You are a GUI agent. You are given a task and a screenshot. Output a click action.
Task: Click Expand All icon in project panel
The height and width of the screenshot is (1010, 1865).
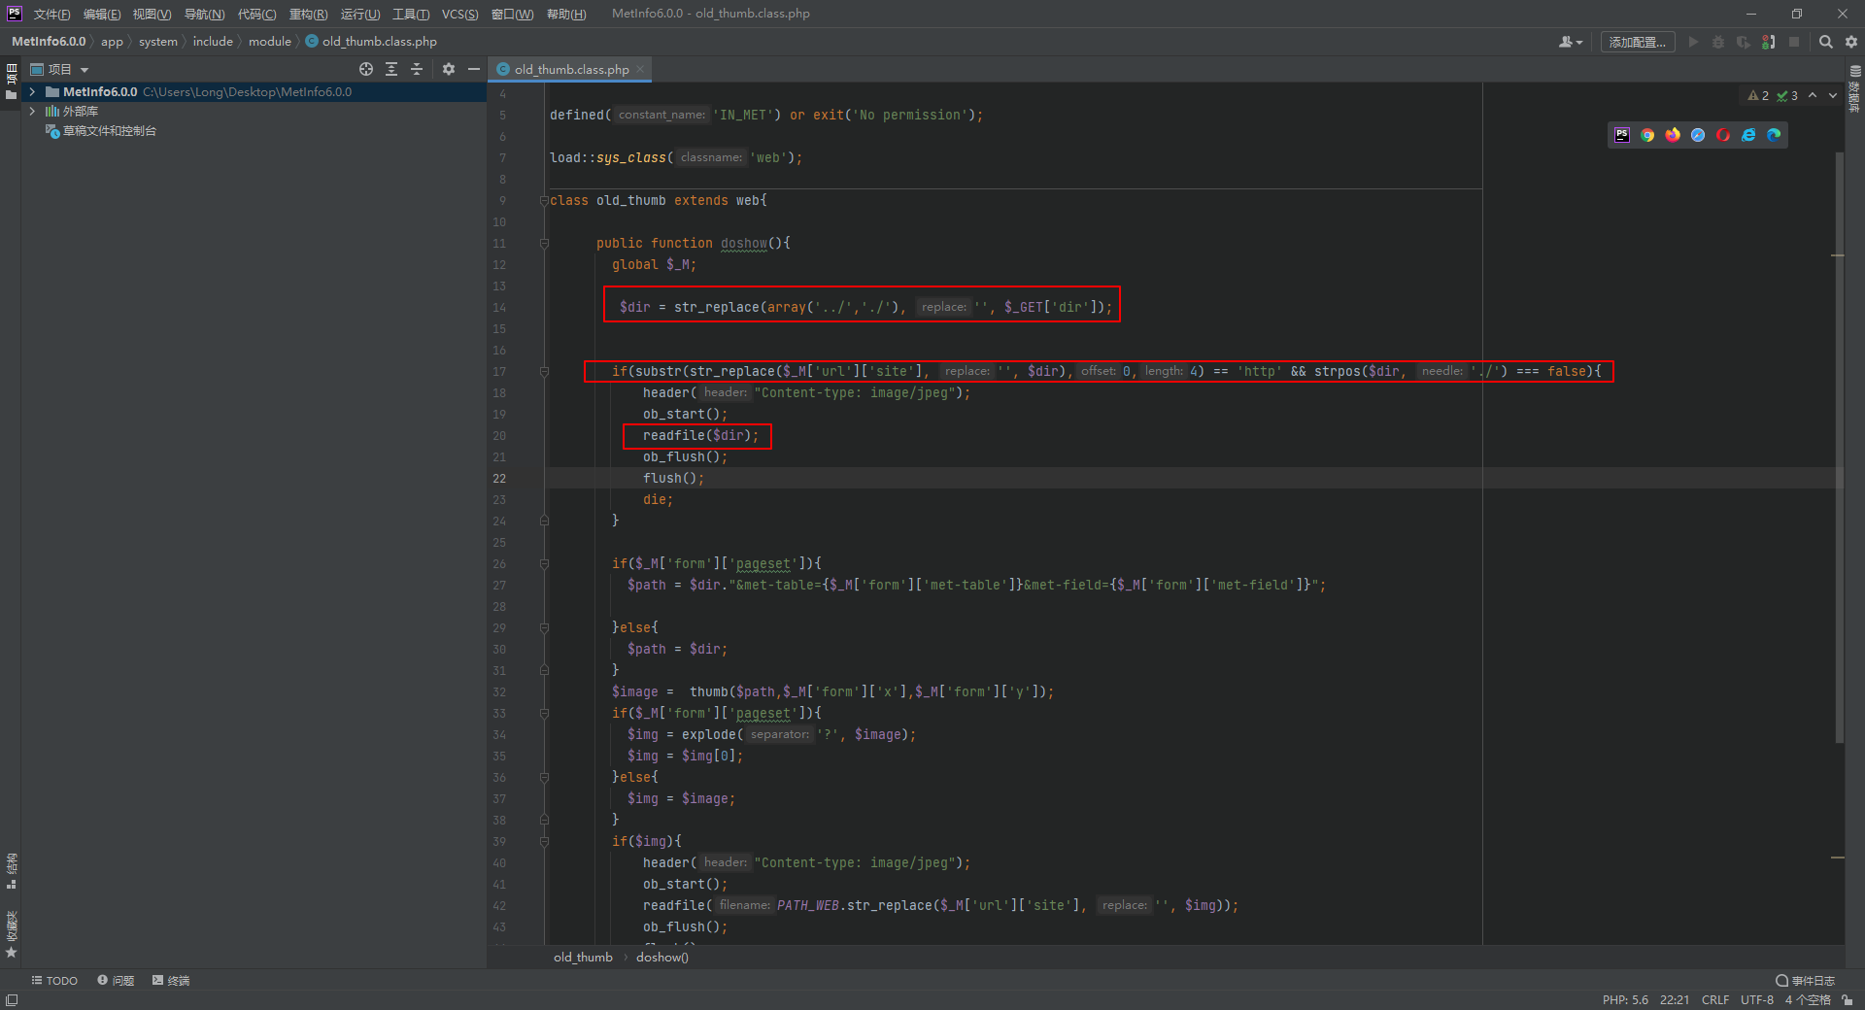pos(391,69)
